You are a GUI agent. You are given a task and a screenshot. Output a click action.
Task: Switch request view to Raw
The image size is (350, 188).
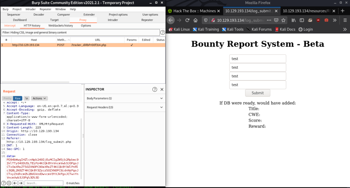tap(18, 98)
